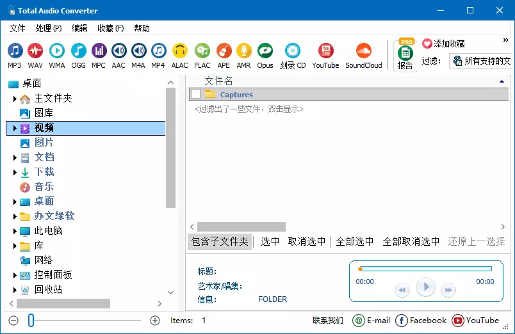Expand the 此电脑 tree node

coord(15,231)
